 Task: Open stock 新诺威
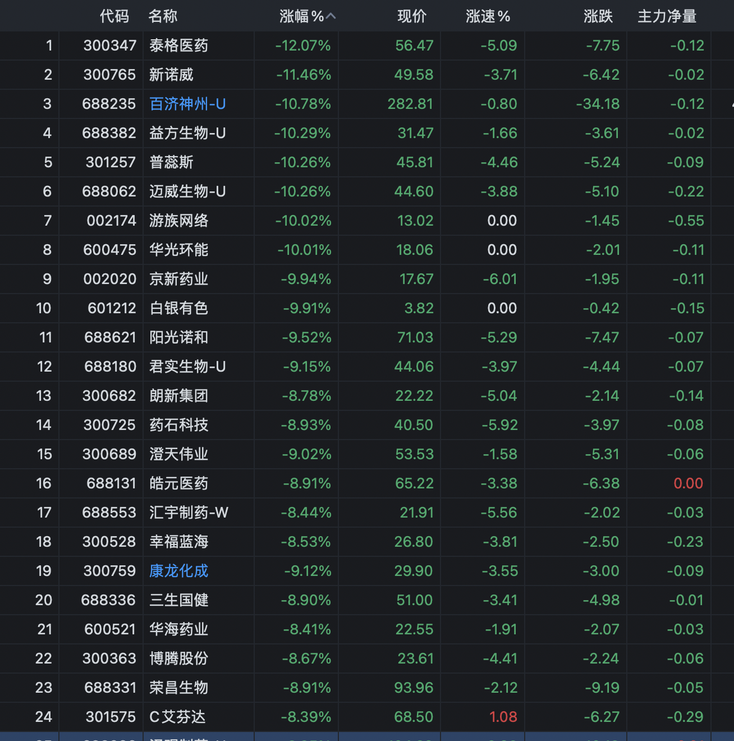[x=172, y=75]
